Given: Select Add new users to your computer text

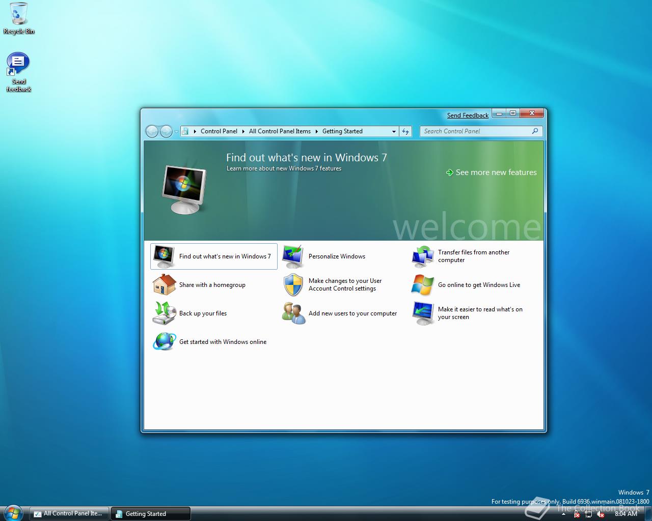Looking at the screenshot, I should click(352, 313).
